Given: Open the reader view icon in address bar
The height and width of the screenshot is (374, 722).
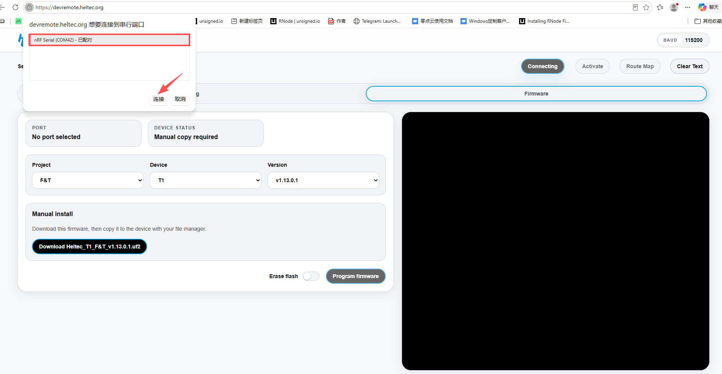Looking at the screenshot, I should tap(635, 7).
